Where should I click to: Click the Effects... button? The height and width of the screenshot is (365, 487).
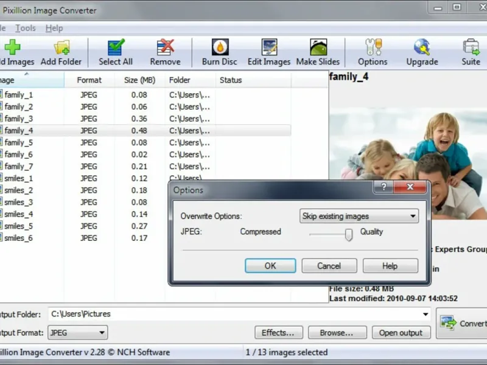(279, 333)
